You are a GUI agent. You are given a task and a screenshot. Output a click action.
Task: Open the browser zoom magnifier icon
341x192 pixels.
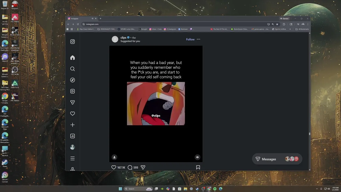(x=273, y=24)
